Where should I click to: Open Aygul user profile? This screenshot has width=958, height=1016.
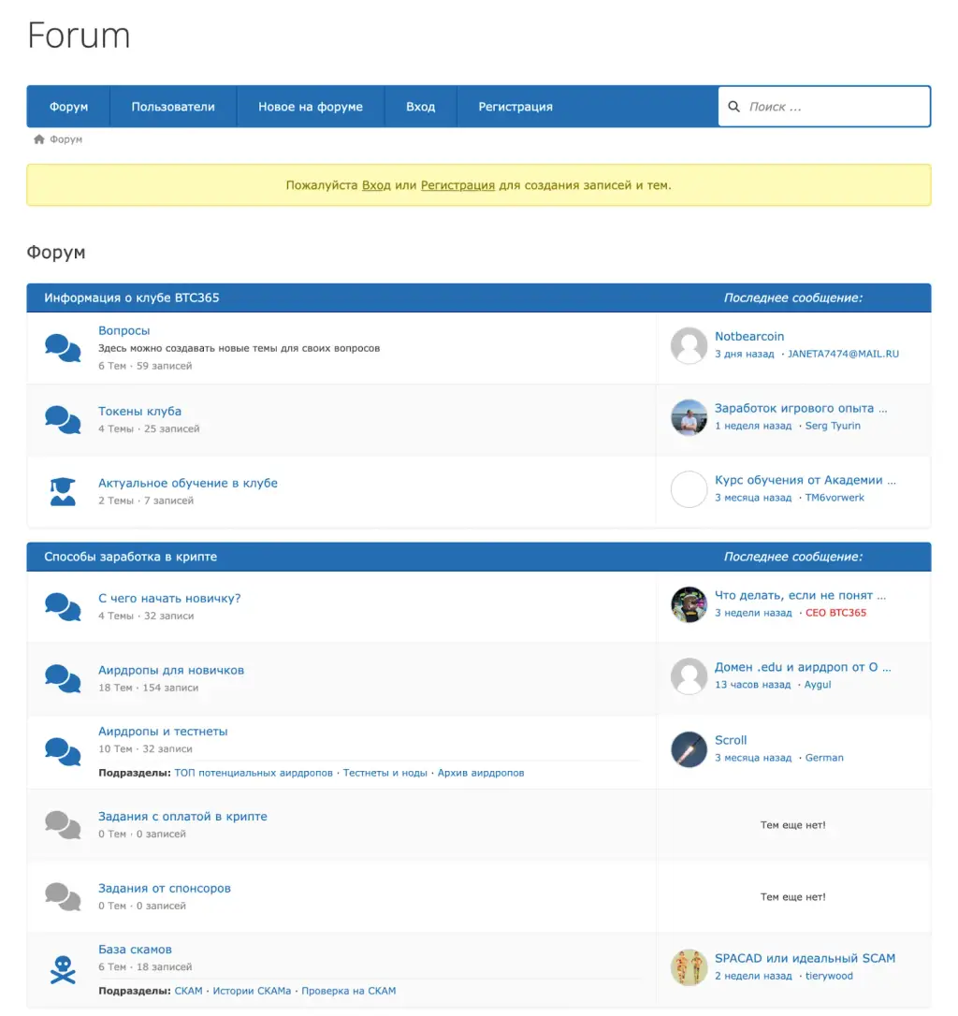818,685
